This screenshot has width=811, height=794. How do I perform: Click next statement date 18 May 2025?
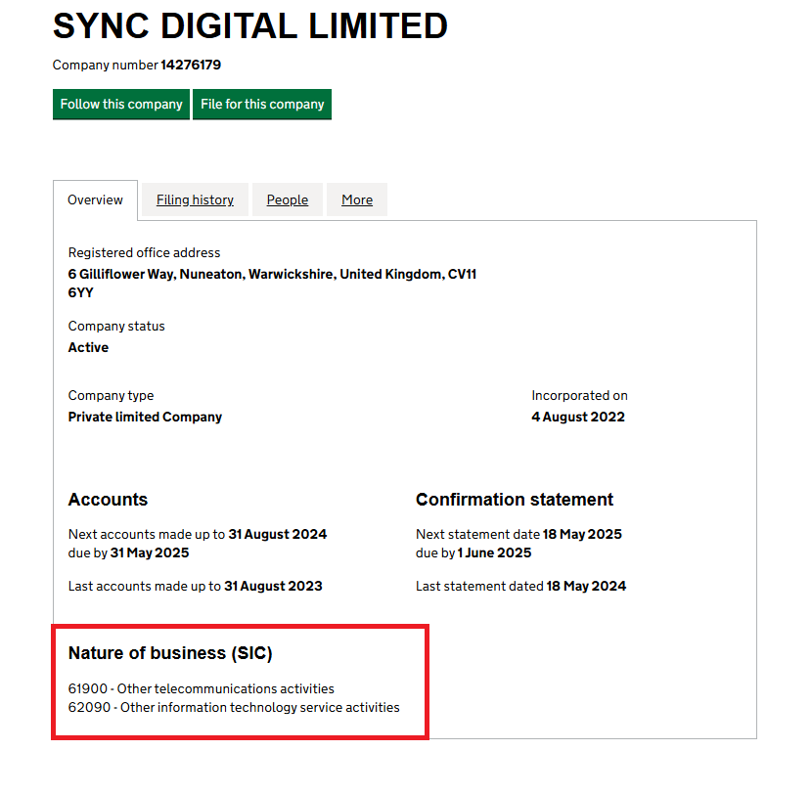(518, 534)
